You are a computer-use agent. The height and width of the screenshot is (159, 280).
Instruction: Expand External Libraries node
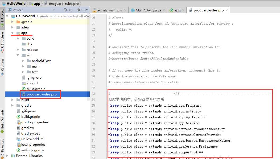point(7,156)
